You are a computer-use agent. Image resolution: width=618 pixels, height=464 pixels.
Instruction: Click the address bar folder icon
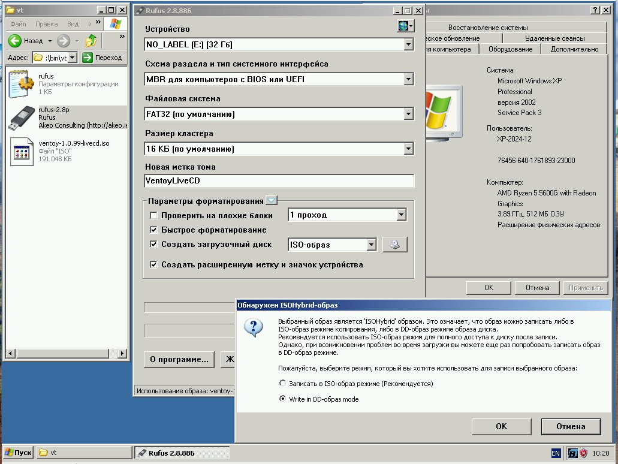point(38,58)
